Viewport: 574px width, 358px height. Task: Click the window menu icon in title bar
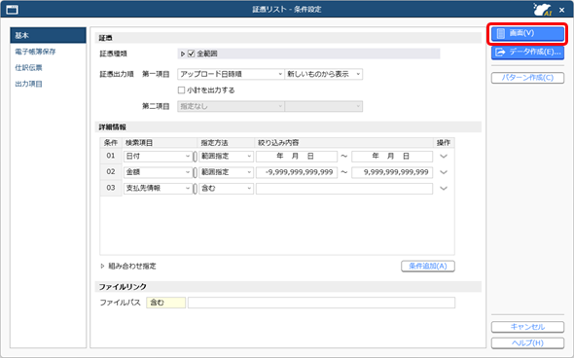tap(12, 10)
